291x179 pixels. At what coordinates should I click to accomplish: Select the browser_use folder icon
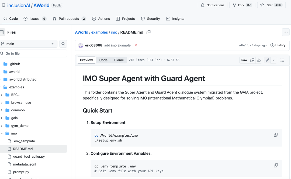[x=8, y=102]
